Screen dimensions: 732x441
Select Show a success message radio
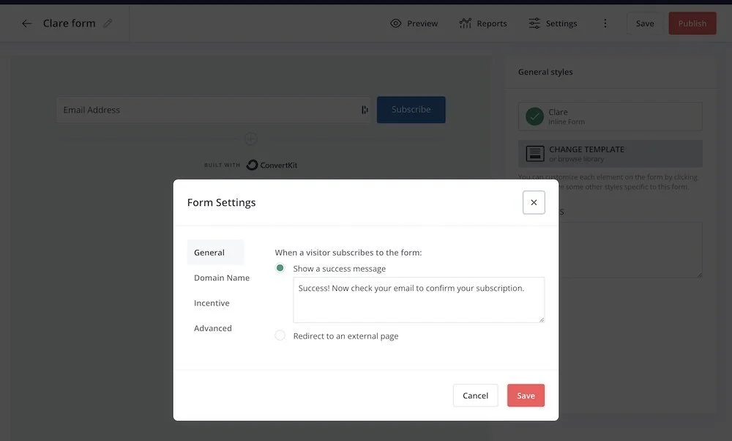click(280, 268)
